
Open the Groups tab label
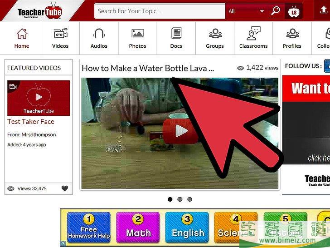coord(215,46)
